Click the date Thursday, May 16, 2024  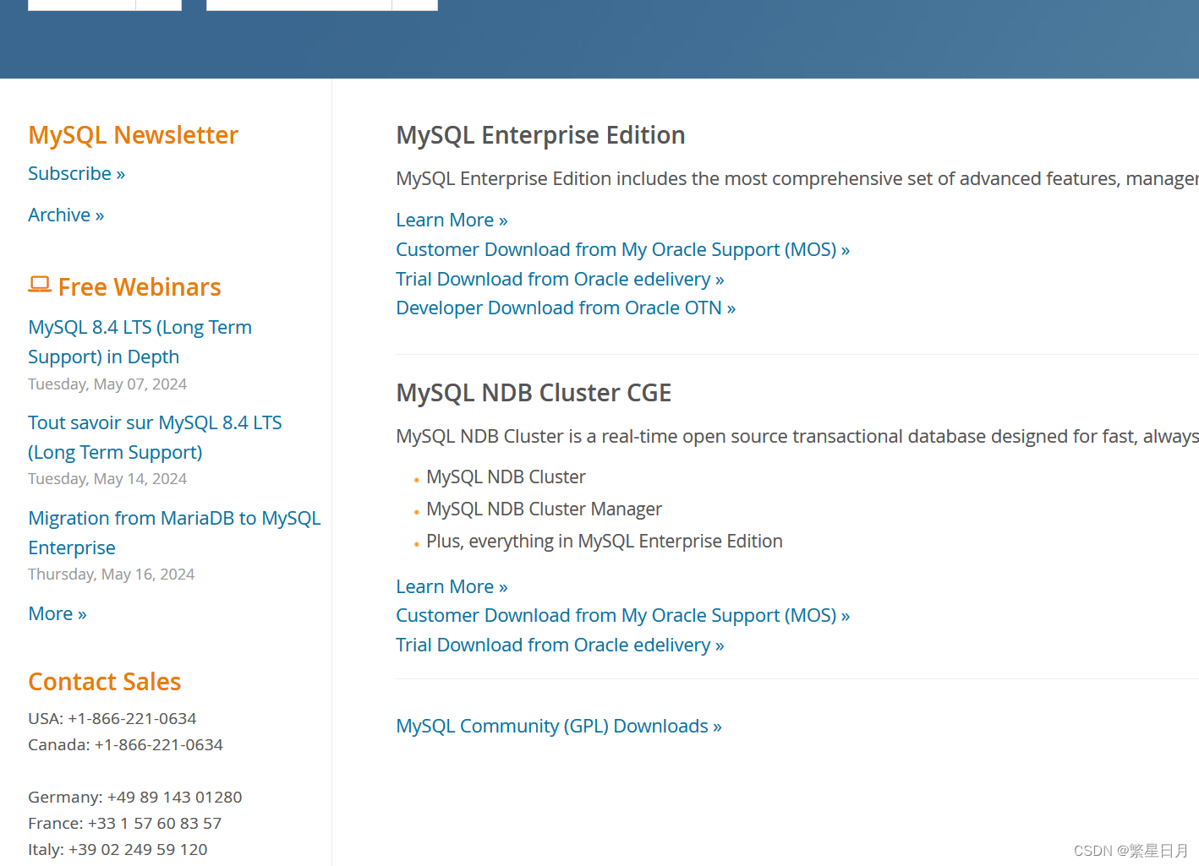click(111, 574)
